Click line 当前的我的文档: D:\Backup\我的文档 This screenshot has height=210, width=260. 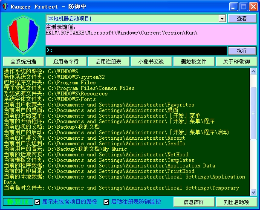(x=52, y=127)
